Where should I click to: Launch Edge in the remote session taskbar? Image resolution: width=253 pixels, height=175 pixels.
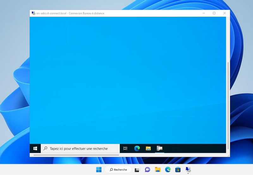(137, 148)
